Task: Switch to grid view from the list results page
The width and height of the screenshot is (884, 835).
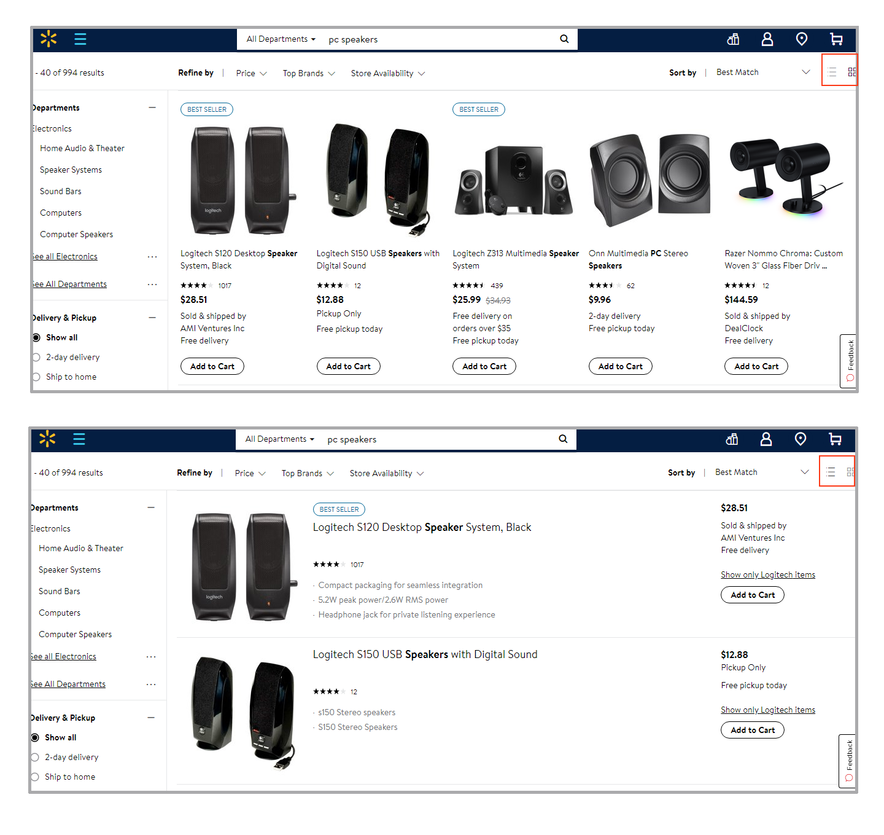Action: (x=850, y=472)
